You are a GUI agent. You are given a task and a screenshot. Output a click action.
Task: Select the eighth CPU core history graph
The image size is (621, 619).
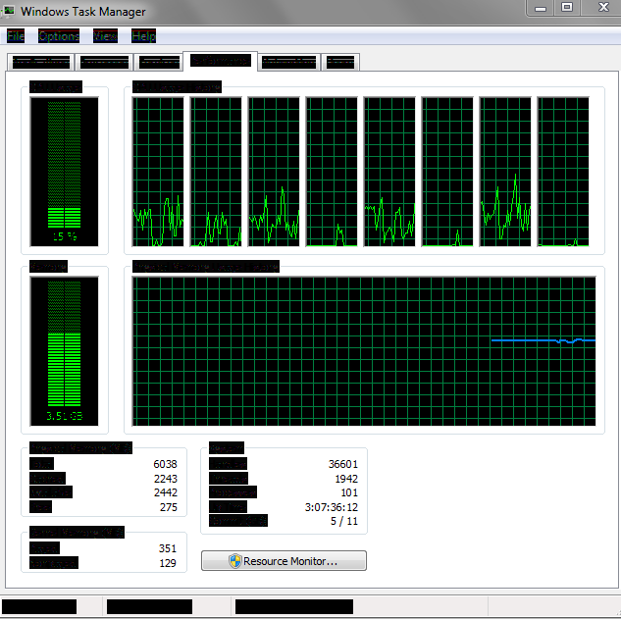click(x=563, y=172)
